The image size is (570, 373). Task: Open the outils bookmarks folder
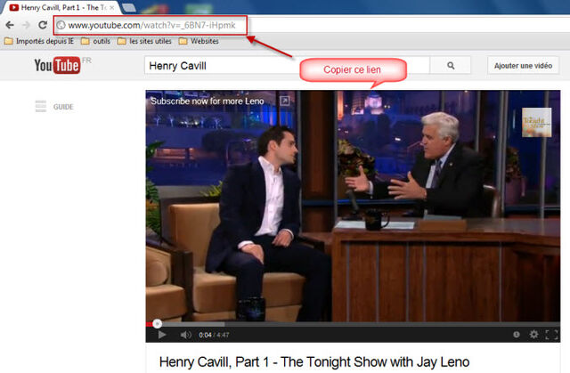[x=95, y=41]
